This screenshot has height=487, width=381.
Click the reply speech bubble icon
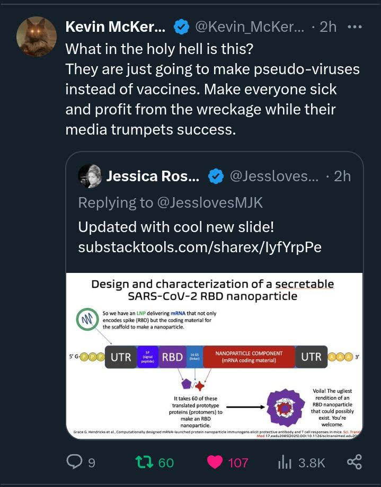tap(73, 462)
